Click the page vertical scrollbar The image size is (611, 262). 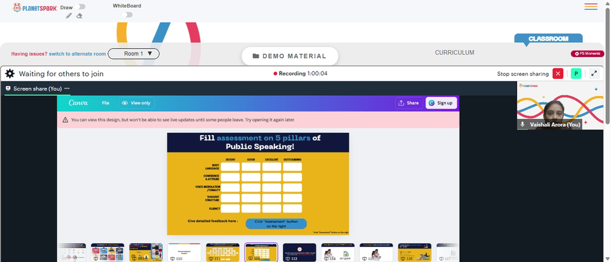pos(608,66)
